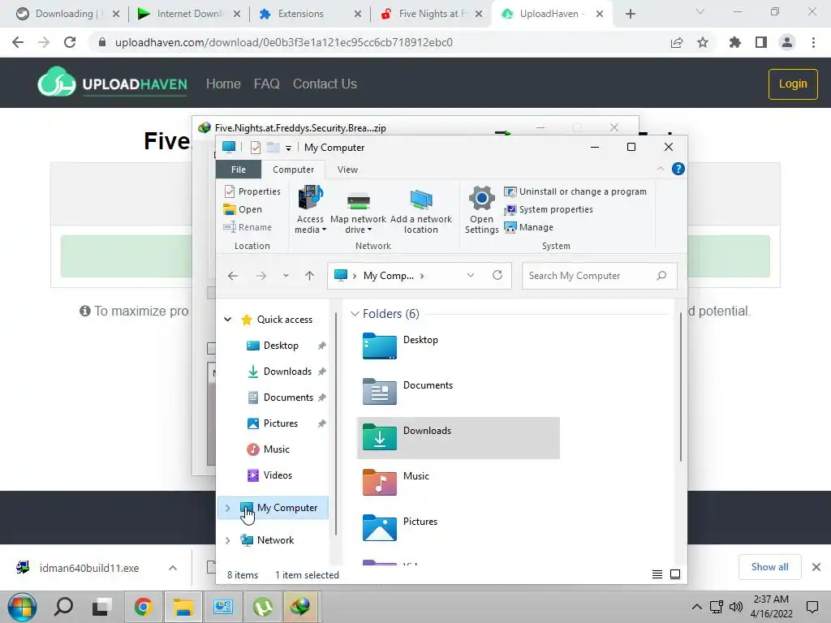831x623 pixels.
Task: Expand Network tree node
Action: point(227,540)
